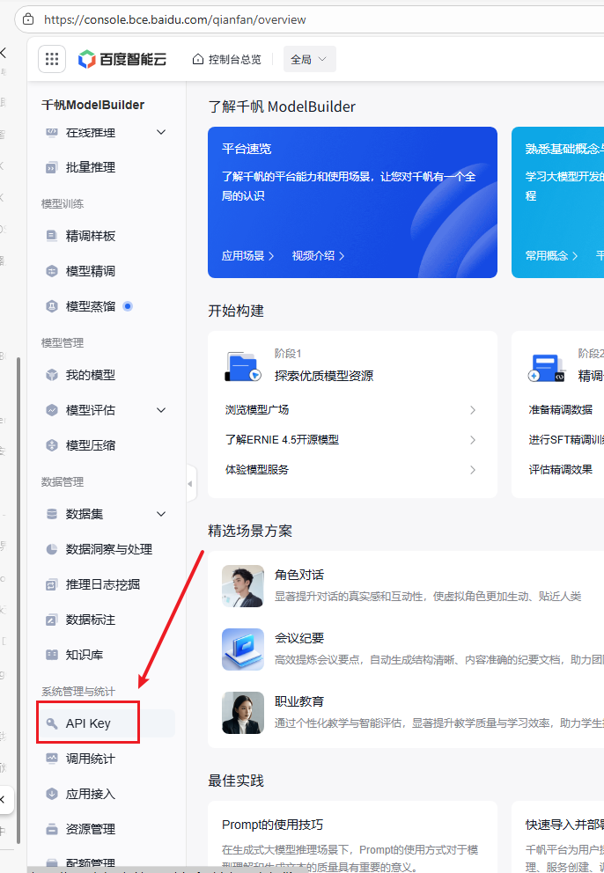
Task: Open the 应用场景 link on 平台速览 card
Action: point(248,255)
